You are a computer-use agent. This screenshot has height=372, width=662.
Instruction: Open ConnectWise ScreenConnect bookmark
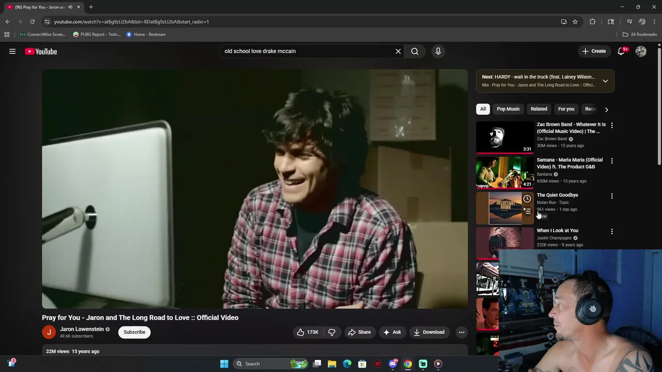[42, 35]
